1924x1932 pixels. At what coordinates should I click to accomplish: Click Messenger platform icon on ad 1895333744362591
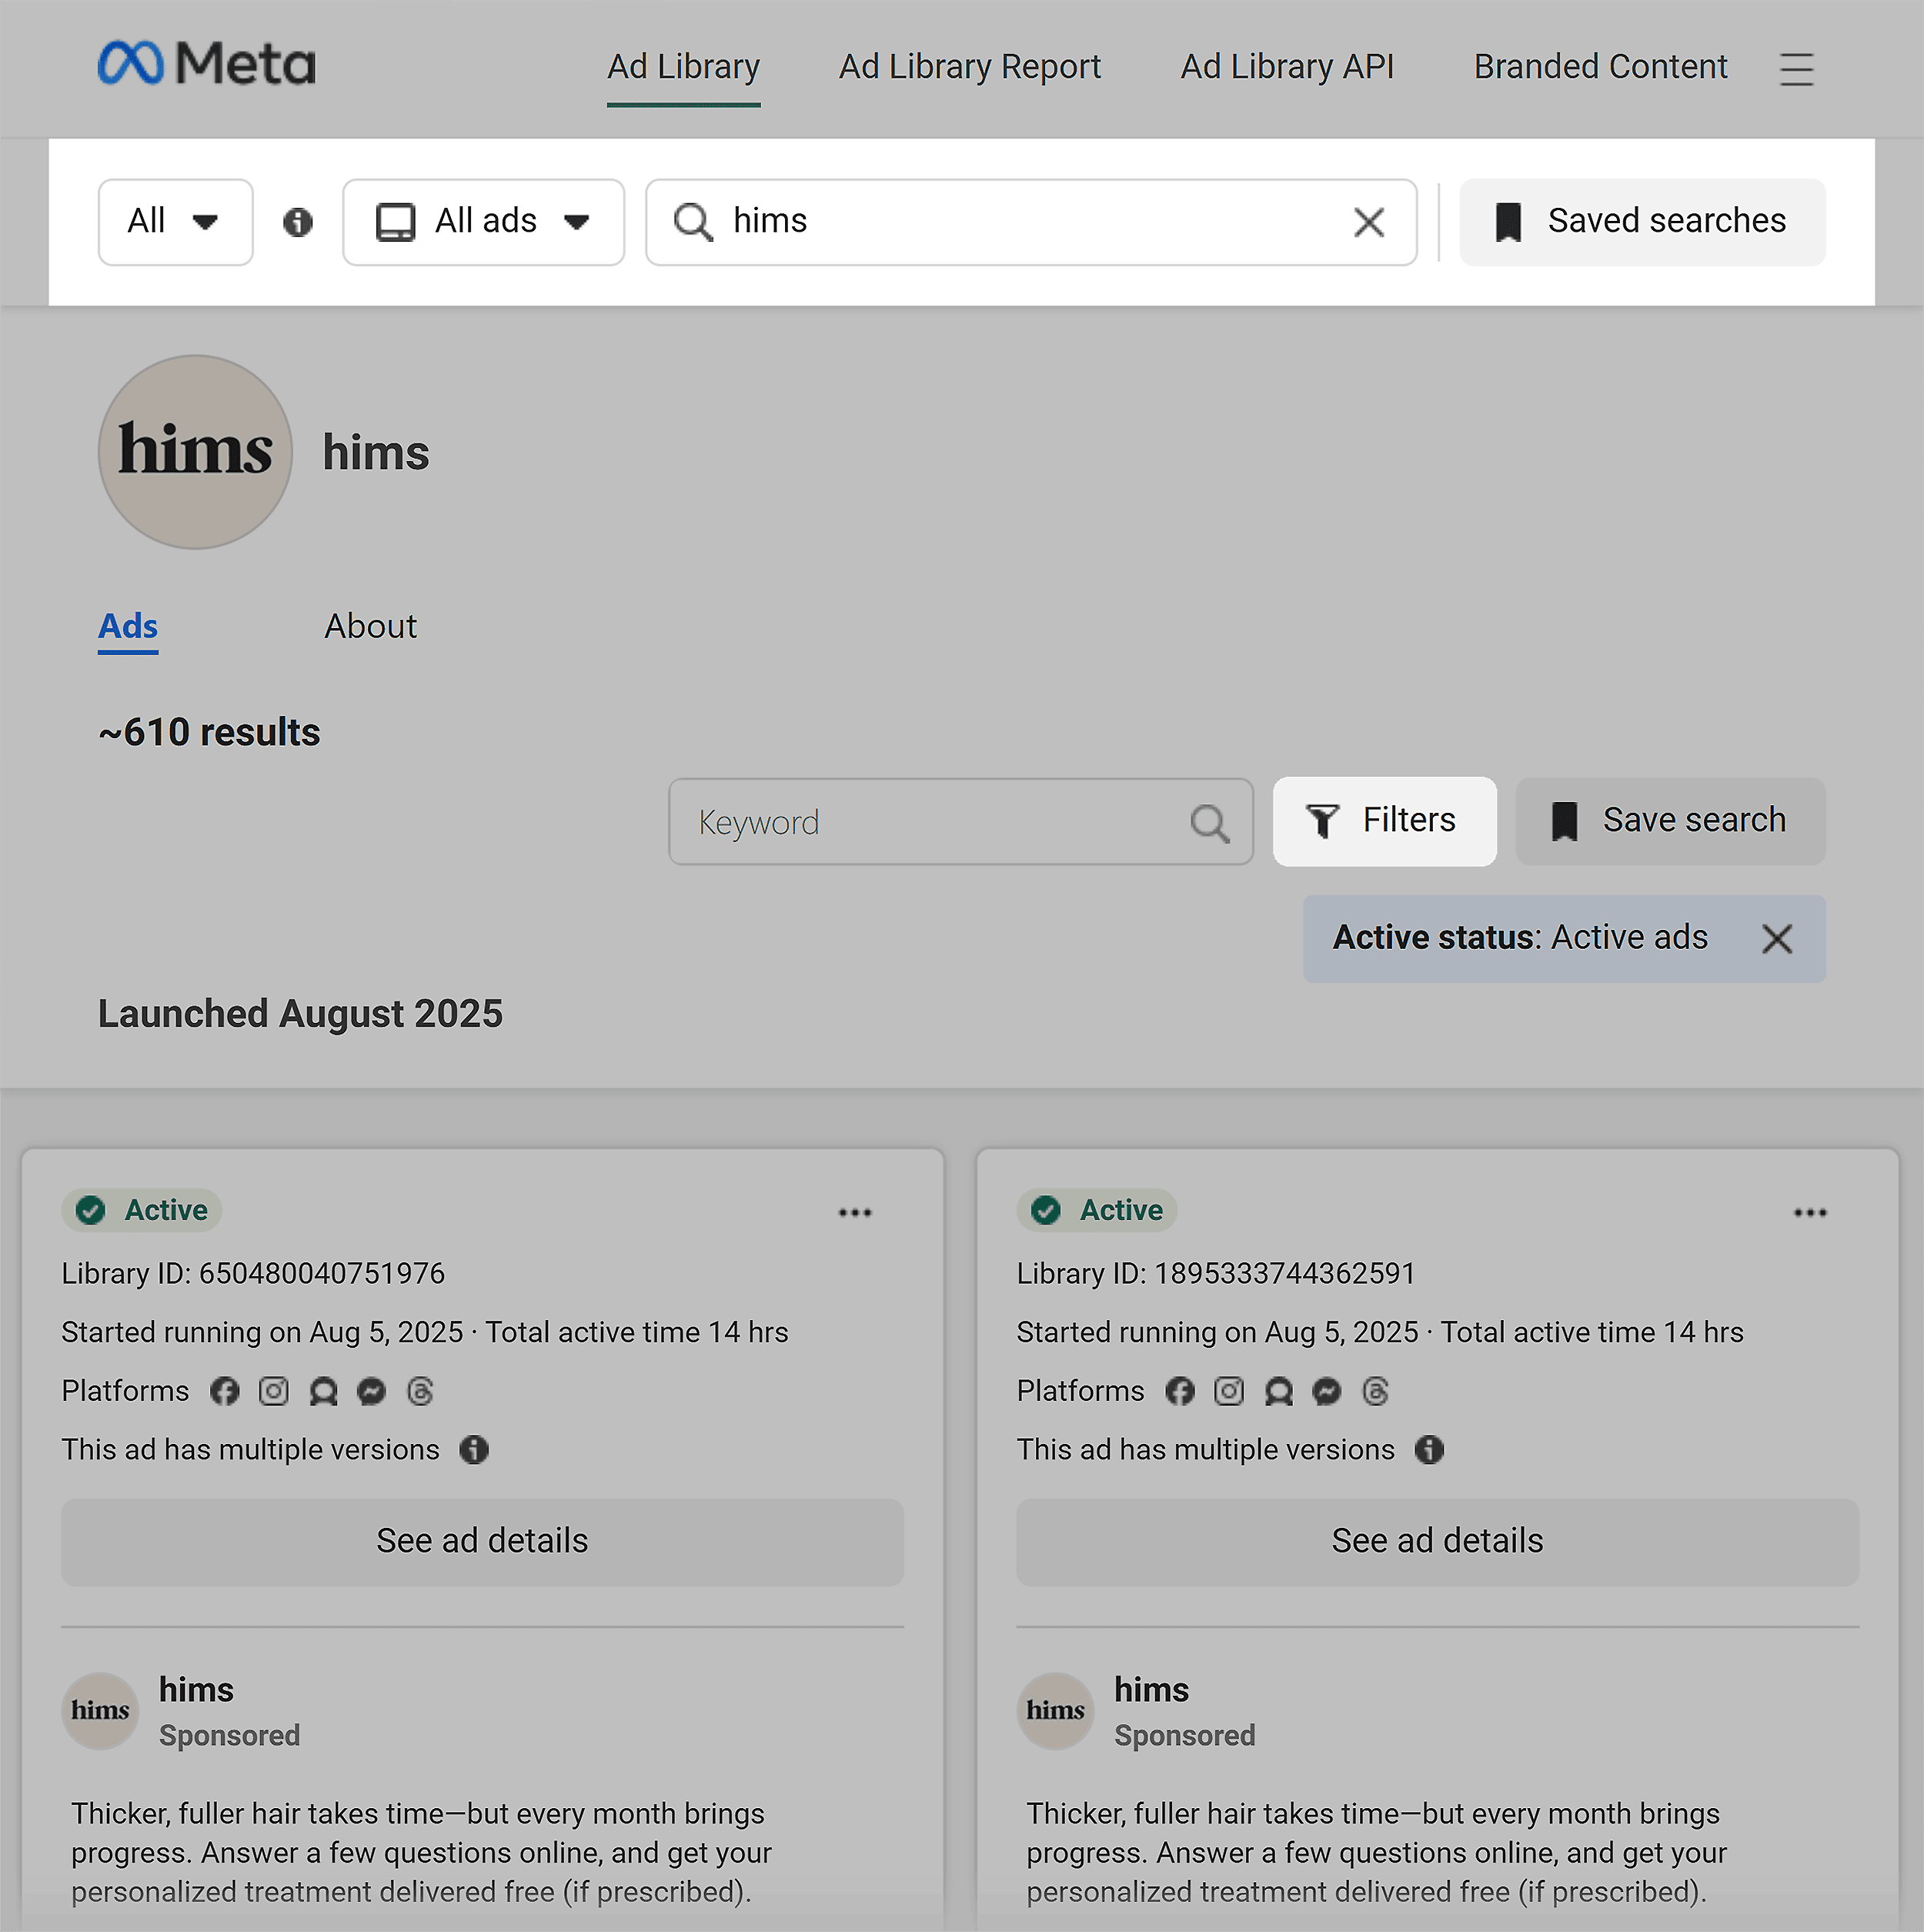[1327, 1391]
